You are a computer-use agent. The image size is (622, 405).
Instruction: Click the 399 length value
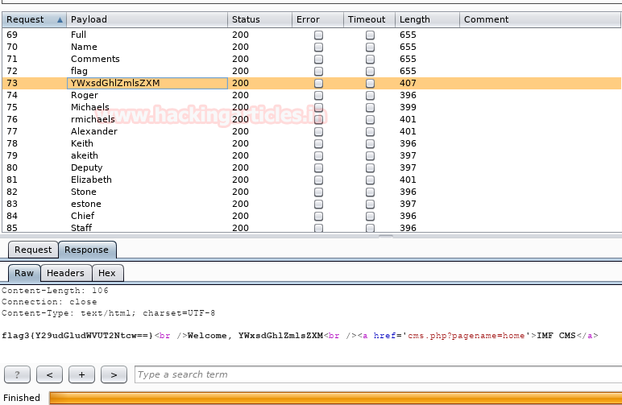(x=408, y=107)
